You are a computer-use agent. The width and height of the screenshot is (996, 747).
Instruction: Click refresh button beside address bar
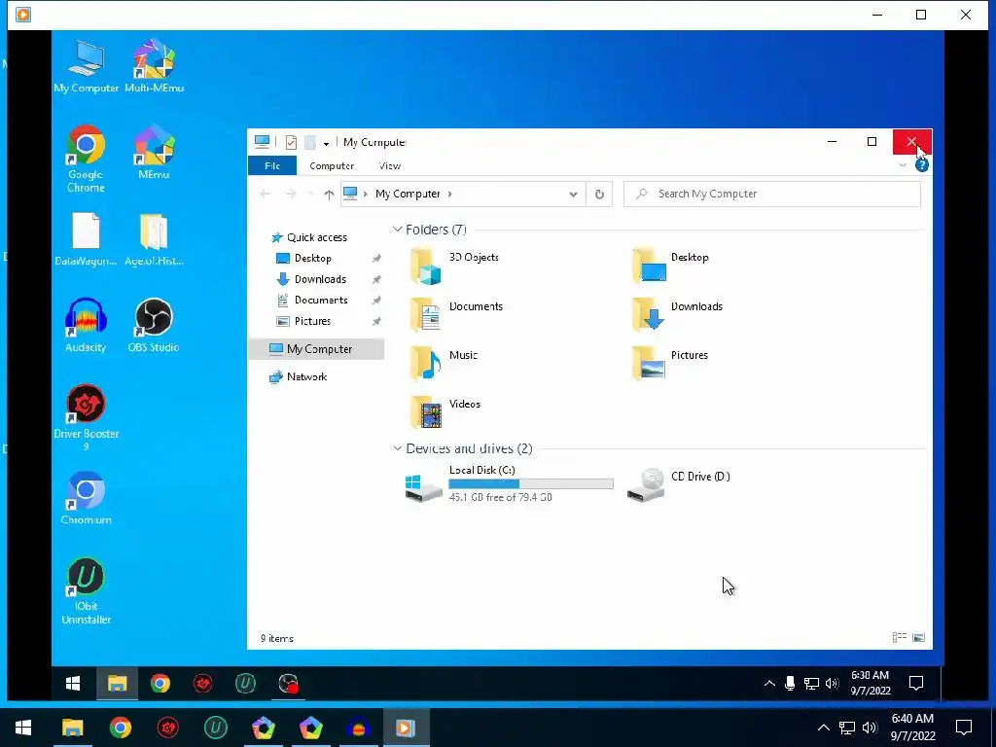tap(599, 195)
